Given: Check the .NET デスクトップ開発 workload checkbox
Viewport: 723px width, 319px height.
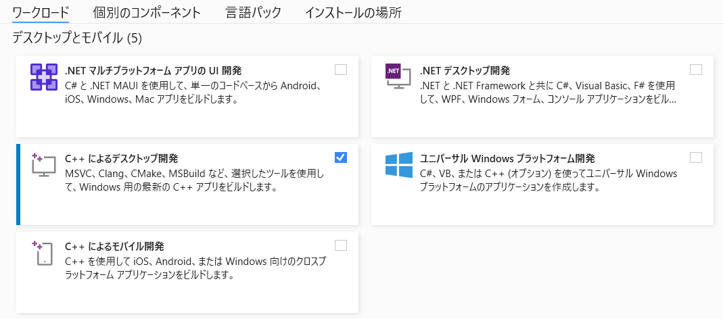Looking at the screenshot, I should (696, 70).
